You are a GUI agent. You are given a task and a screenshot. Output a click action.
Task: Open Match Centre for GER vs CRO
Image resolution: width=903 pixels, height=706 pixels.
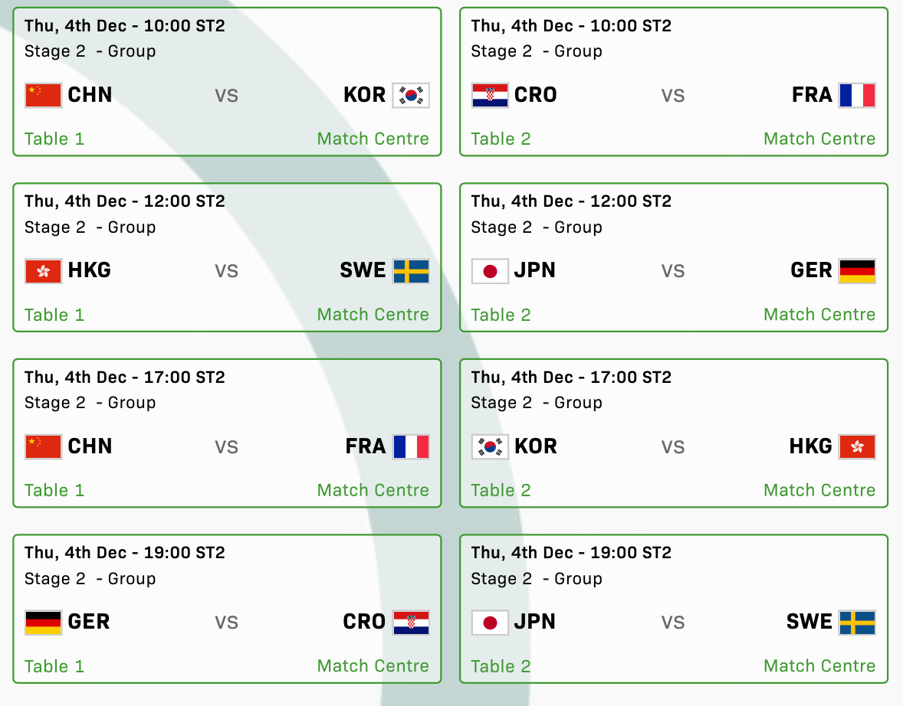point(373,666)
